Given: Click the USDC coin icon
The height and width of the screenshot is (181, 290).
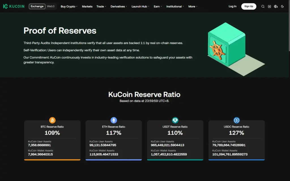Looking at the screenshot, I should tap(236, 120).
